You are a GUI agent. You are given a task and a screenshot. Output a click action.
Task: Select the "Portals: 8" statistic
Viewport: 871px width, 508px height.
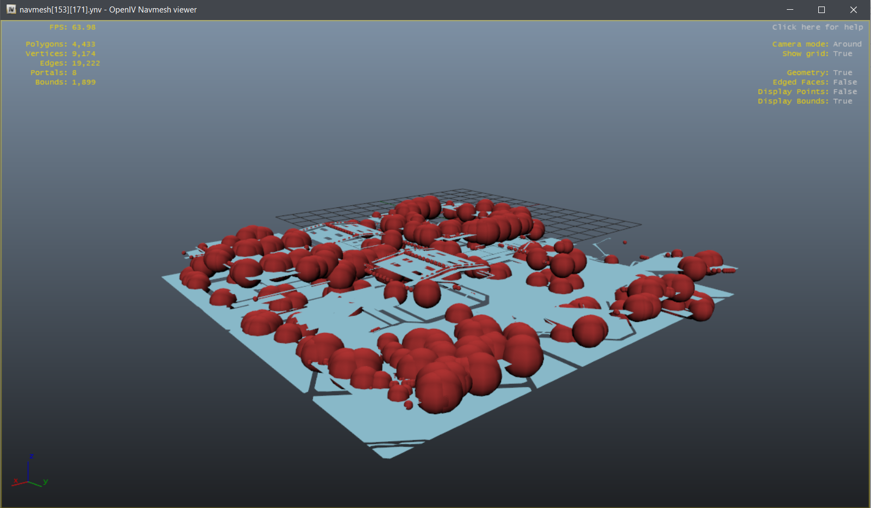[x=53, y=73]
